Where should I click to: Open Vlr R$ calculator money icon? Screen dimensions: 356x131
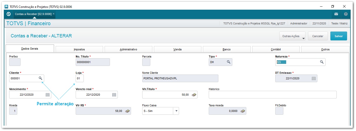127,111
